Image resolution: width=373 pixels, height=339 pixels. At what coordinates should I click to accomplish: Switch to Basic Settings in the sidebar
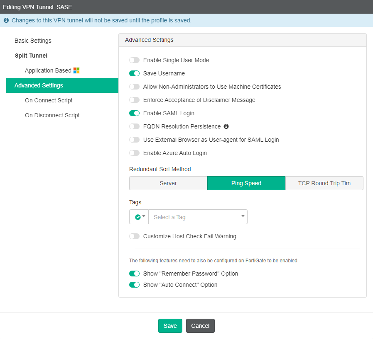coord(33,41)
